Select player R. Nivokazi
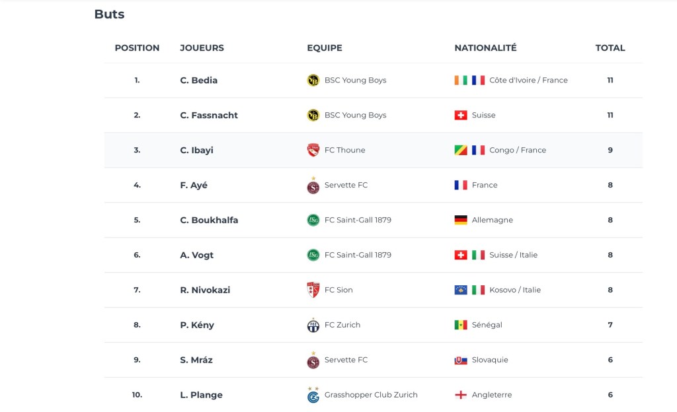Viewport: 677px width, 412px height. [205, 291]
